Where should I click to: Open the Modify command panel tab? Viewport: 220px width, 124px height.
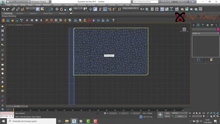(x=198, y=25)
